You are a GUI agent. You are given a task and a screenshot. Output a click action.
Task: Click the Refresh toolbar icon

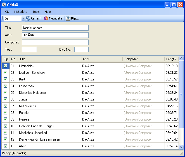(x=28, y=18)
